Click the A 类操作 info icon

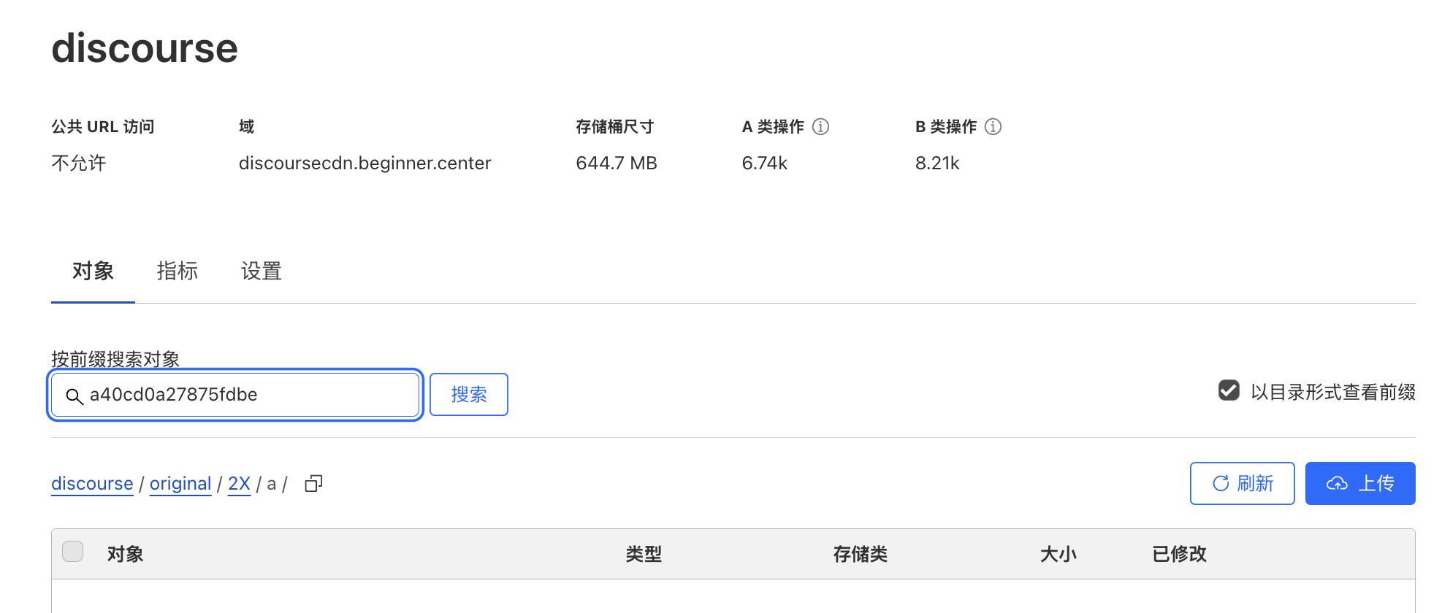[x=820, y=127]
